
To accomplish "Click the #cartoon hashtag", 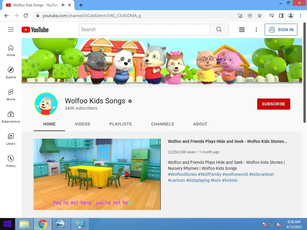I will tap(176, 180).
